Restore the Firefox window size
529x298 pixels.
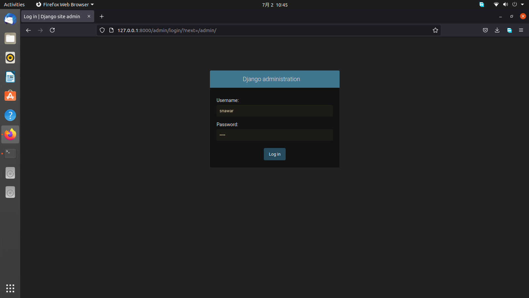coord(512,16)
